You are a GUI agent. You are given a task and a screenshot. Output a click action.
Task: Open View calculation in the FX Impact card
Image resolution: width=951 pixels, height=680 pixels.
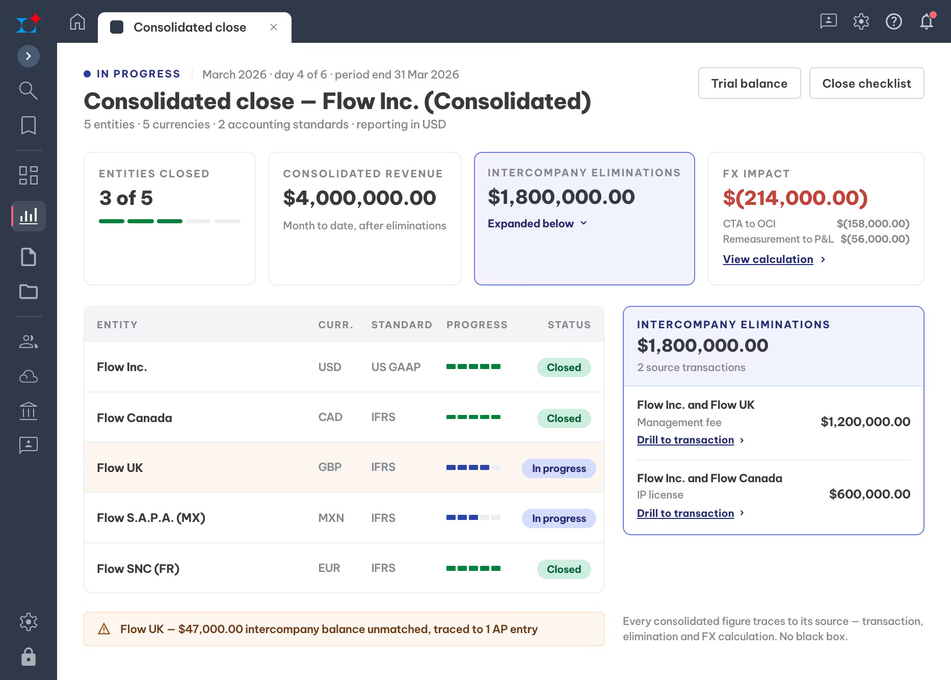[768, 259]
